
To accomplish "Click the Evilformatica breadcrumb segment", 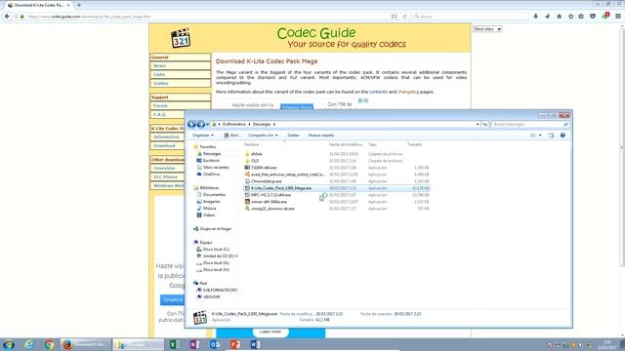I will [234, 125].
